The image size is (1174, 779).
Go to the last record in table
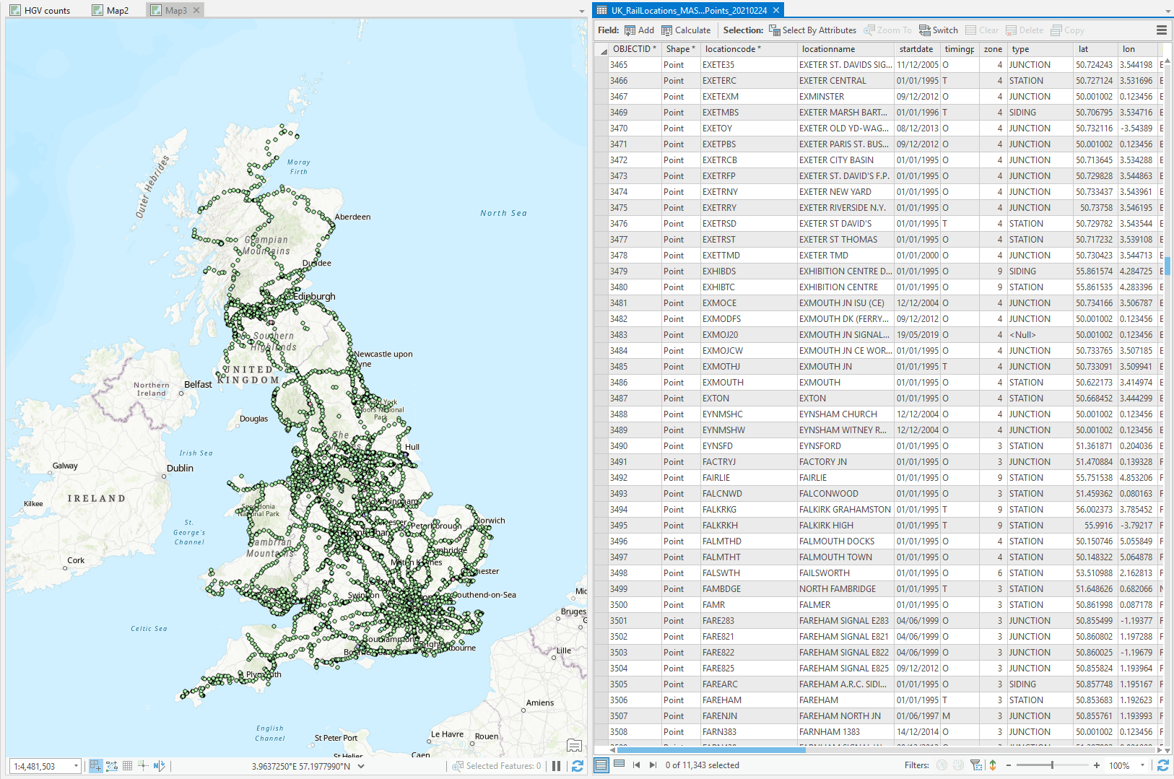click(x=653, y=765)
